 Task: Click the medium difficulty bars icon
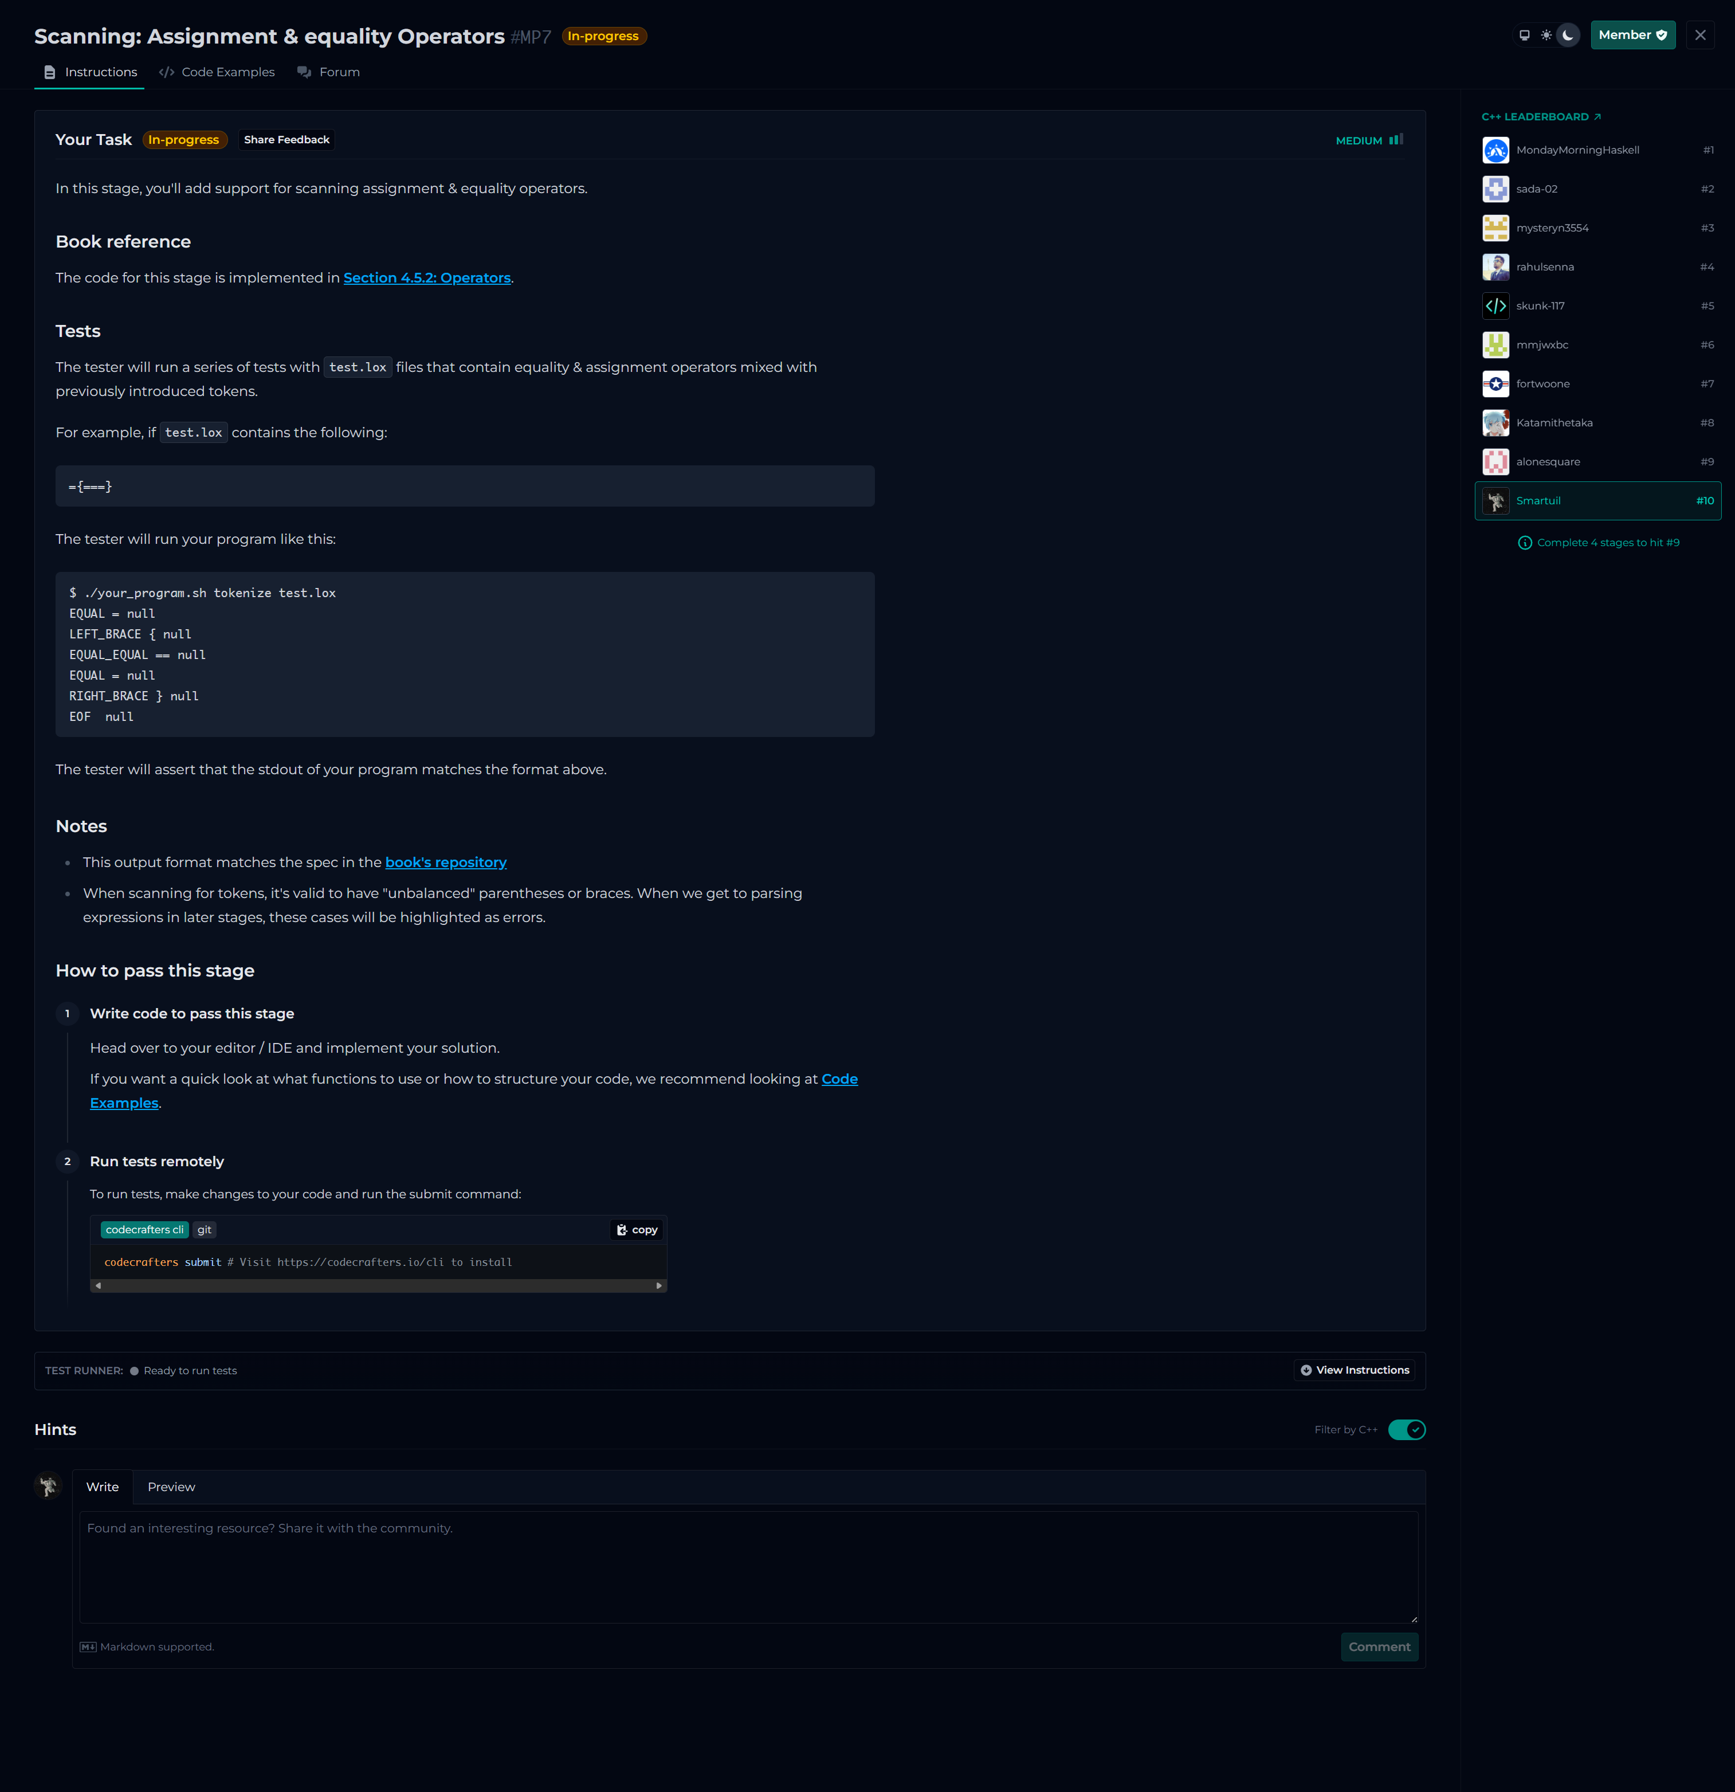(1396, 140)
